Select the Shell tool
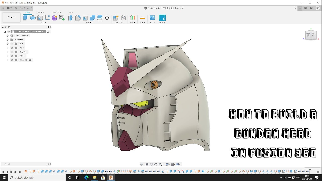 point(85,18)
